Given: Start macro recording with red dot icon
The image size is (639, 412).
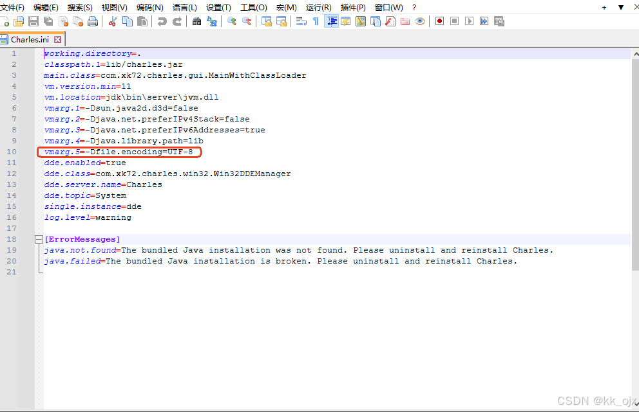Looking at the screenshot, I should click(440, 22).
